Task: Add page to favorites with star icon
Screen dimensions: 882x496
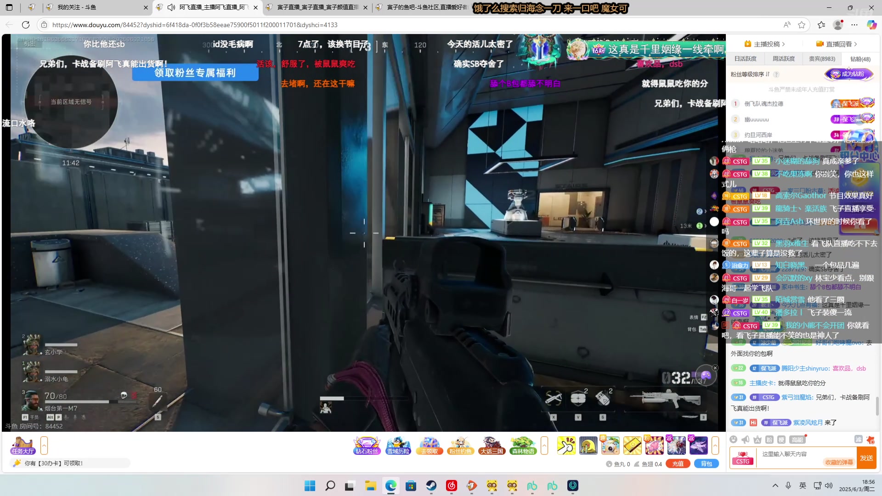Action: click(802, 25)
